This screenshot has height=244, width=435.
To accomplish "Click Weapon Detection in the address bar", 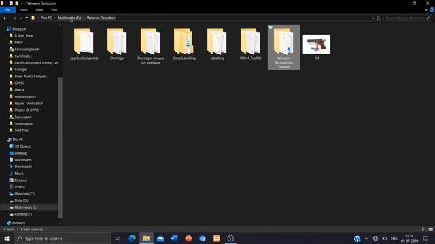I will click(101, 18).
